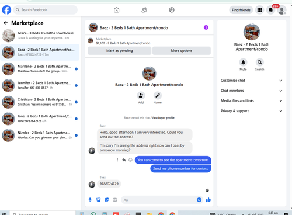This screenshot has height=215, width=292.
Task: Expand Customize chat section
Action: [252, 81]
